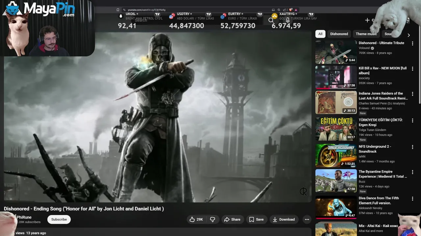
Task: Click the PhiRune channel name
Action: [x=24, y=217]
